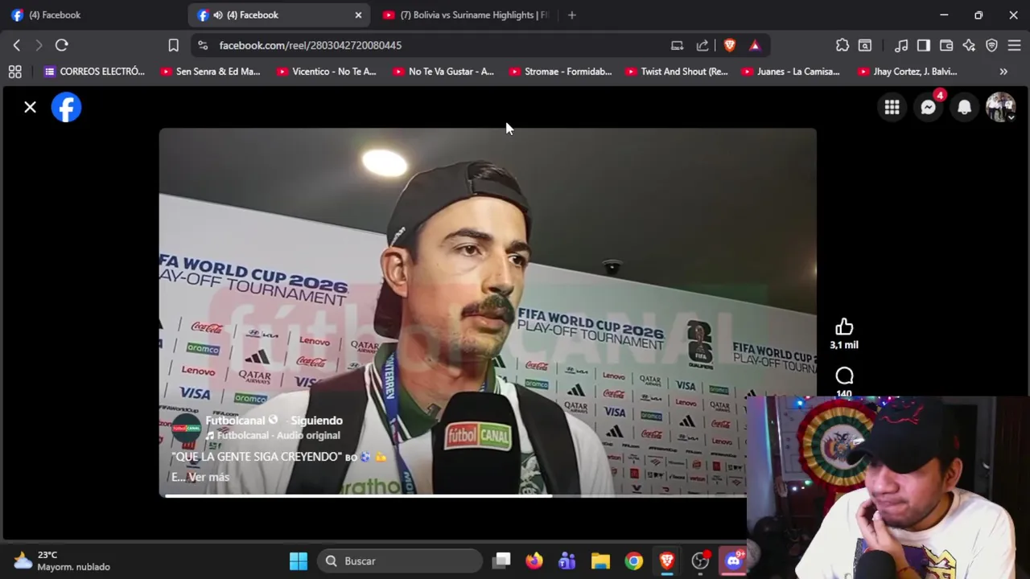Seek on the reel progress bar
Viewport: 1030px width, 579px height.
tap(455, 495)
